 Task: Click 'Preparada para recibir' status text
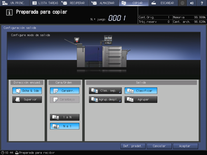tap(37, 153)
